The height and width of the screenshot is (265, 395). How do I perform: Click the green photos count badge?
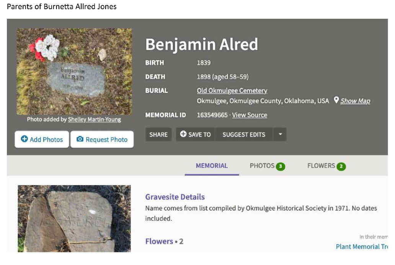click(x=281, y=166)
